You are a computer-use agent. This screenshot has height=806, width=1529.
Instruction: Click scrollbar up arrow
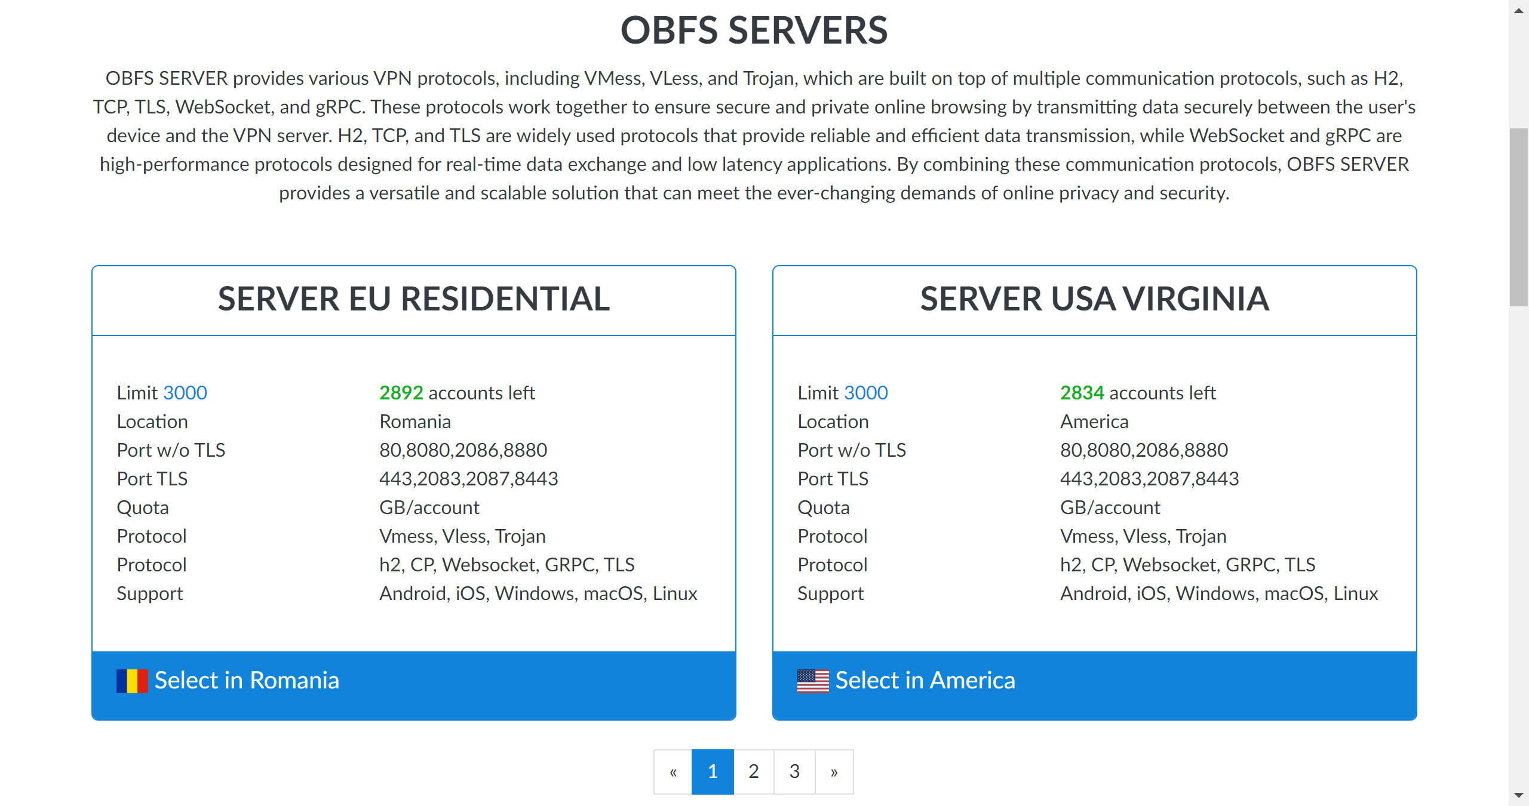pyautogui.click(x=1519, y=10)
